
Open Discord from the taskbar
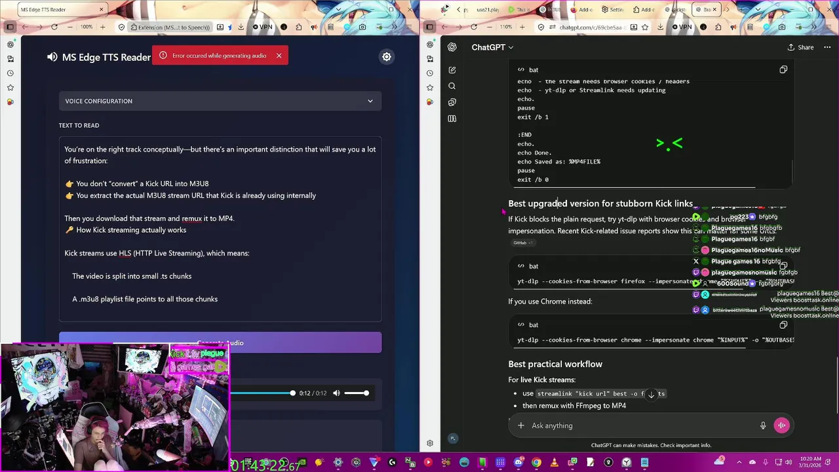[518, 462]
